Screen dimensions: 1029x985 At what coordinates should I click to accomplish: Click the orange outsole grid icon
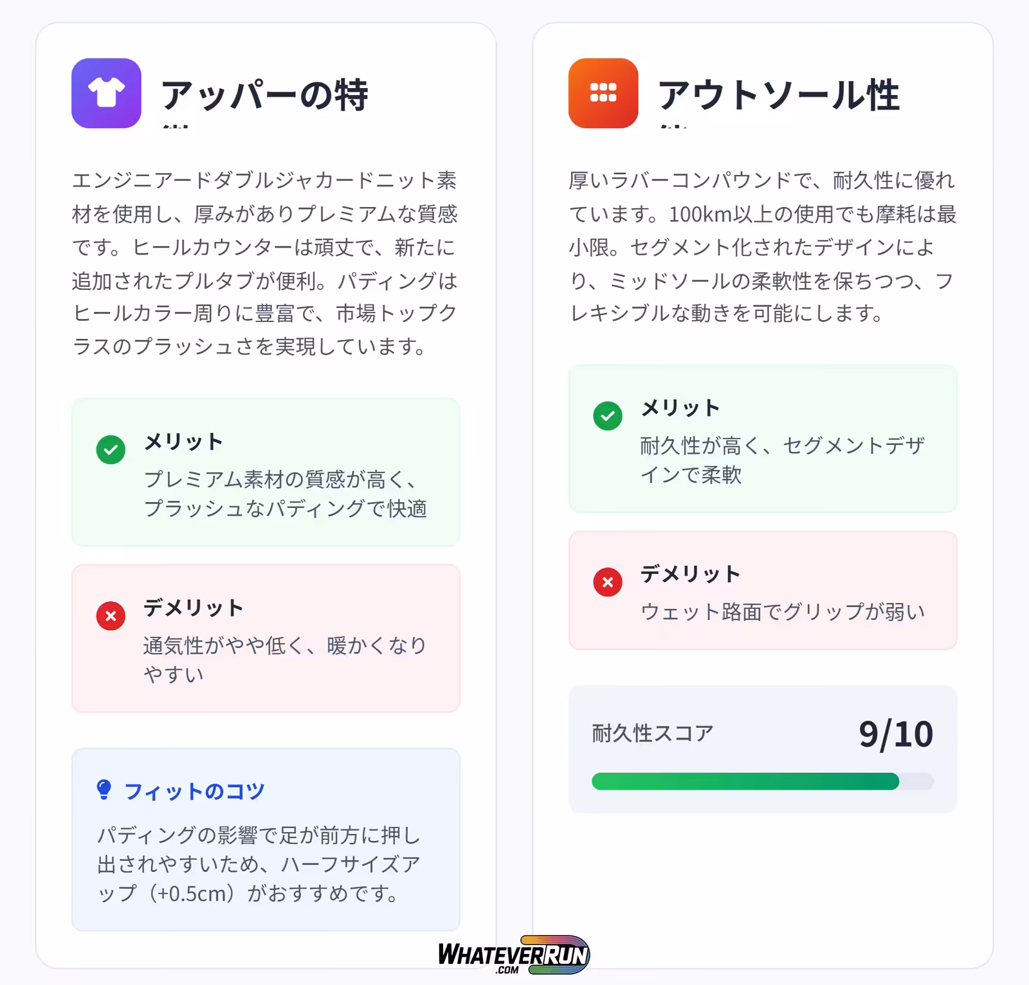pyautogui.click(x=603, y=93)
